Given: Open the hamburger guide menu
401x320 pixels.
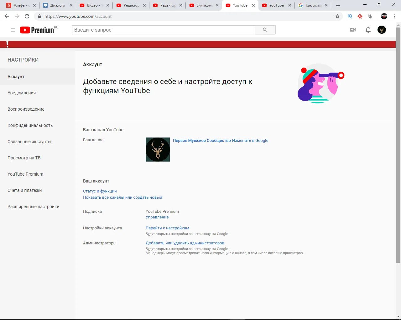Looking at the screenshot, I should click(x=13, y=30).
